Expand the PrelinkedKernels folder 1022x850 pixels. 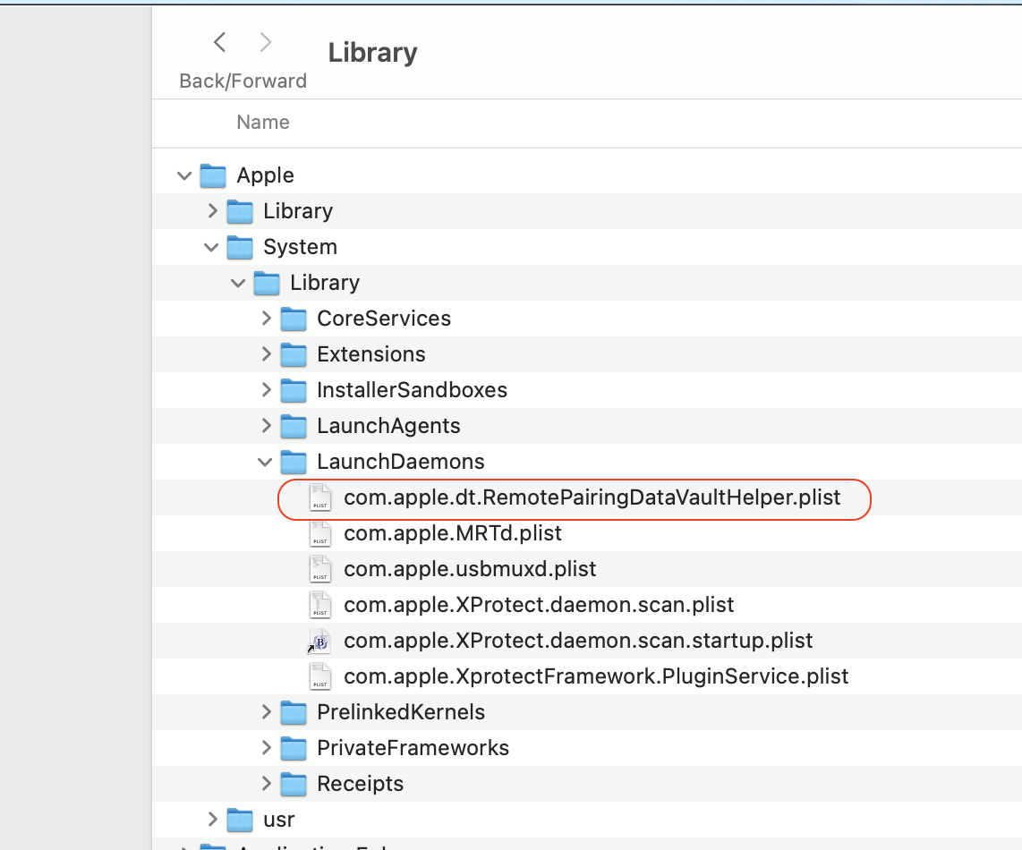(266, 712)
